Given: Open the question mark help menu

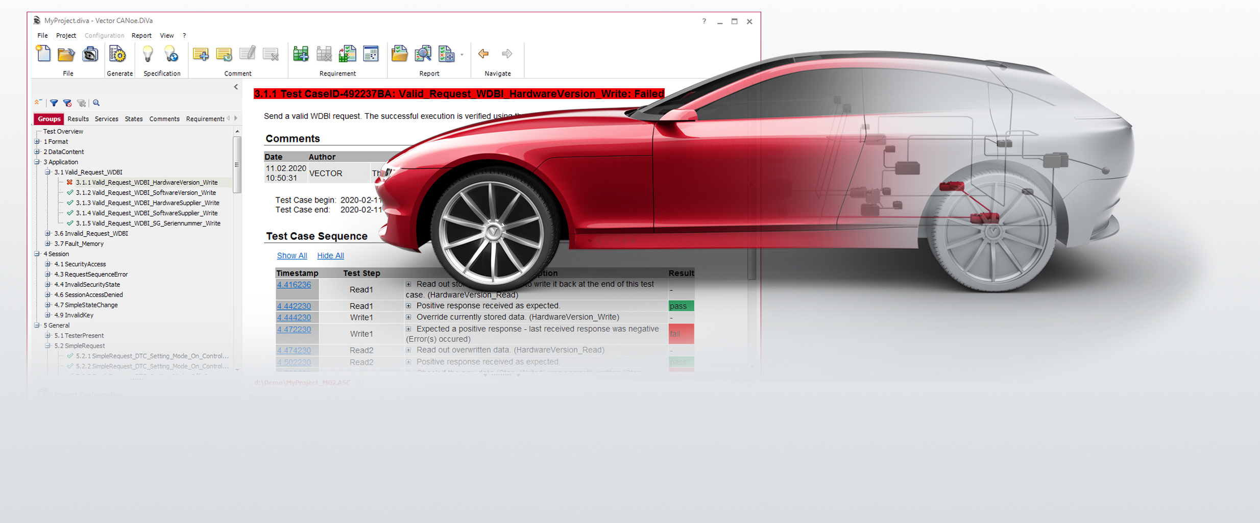Looking at the screenshot, I should tap(184, 36).
